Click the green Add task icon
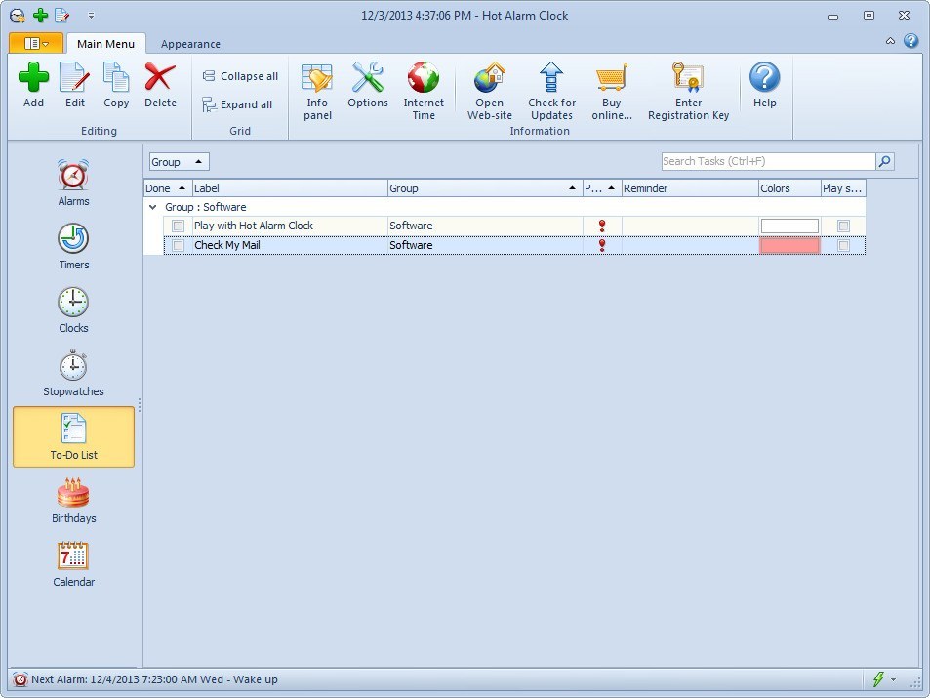The width and height of the screenshot is (930, 698). [x=33, y=84]
